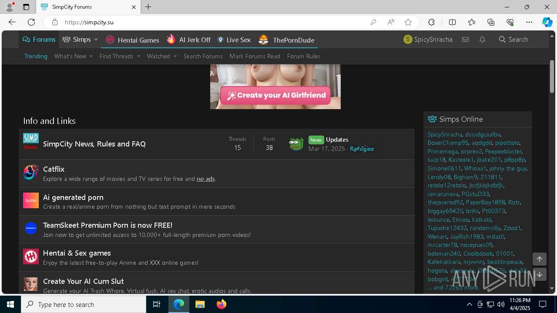557x313 pixels.
Task: Expand the Simps navigation dropdown
Action: pyautogui.click(x=96, y=40)
